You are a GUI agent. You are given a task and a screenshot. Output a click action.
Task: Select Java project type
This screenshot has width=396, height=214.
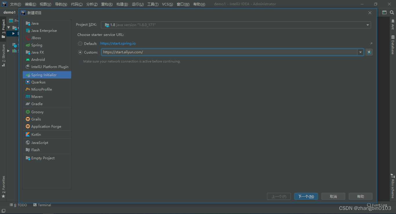tap(47, 23)
